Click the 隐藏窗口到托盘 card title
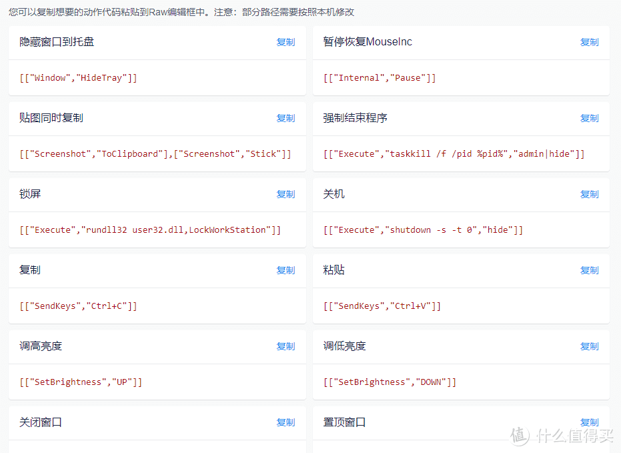The height and width of the screenshot is (453, 621). [x=57, y=41]
